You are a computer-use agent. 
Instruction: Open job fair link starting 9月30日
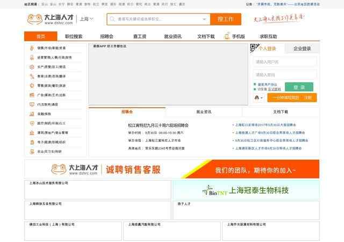tap(271, 140)
